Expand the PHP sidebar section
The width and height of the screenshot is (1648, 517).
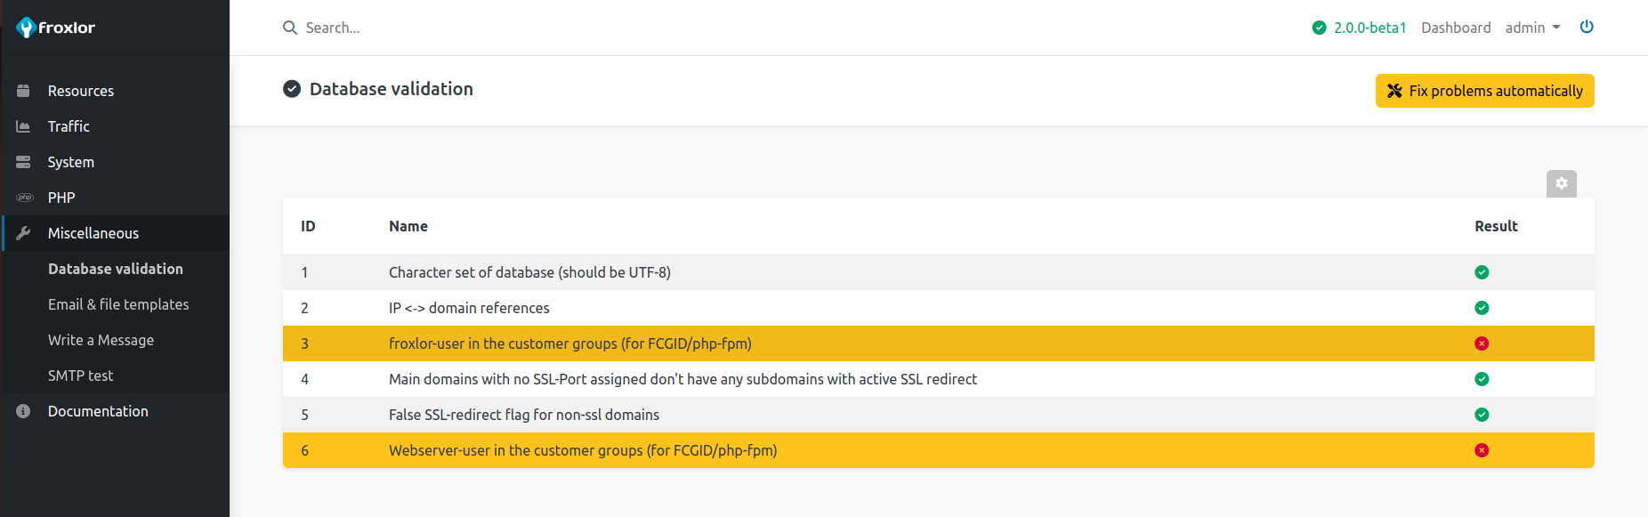click(x=61, y=198)
